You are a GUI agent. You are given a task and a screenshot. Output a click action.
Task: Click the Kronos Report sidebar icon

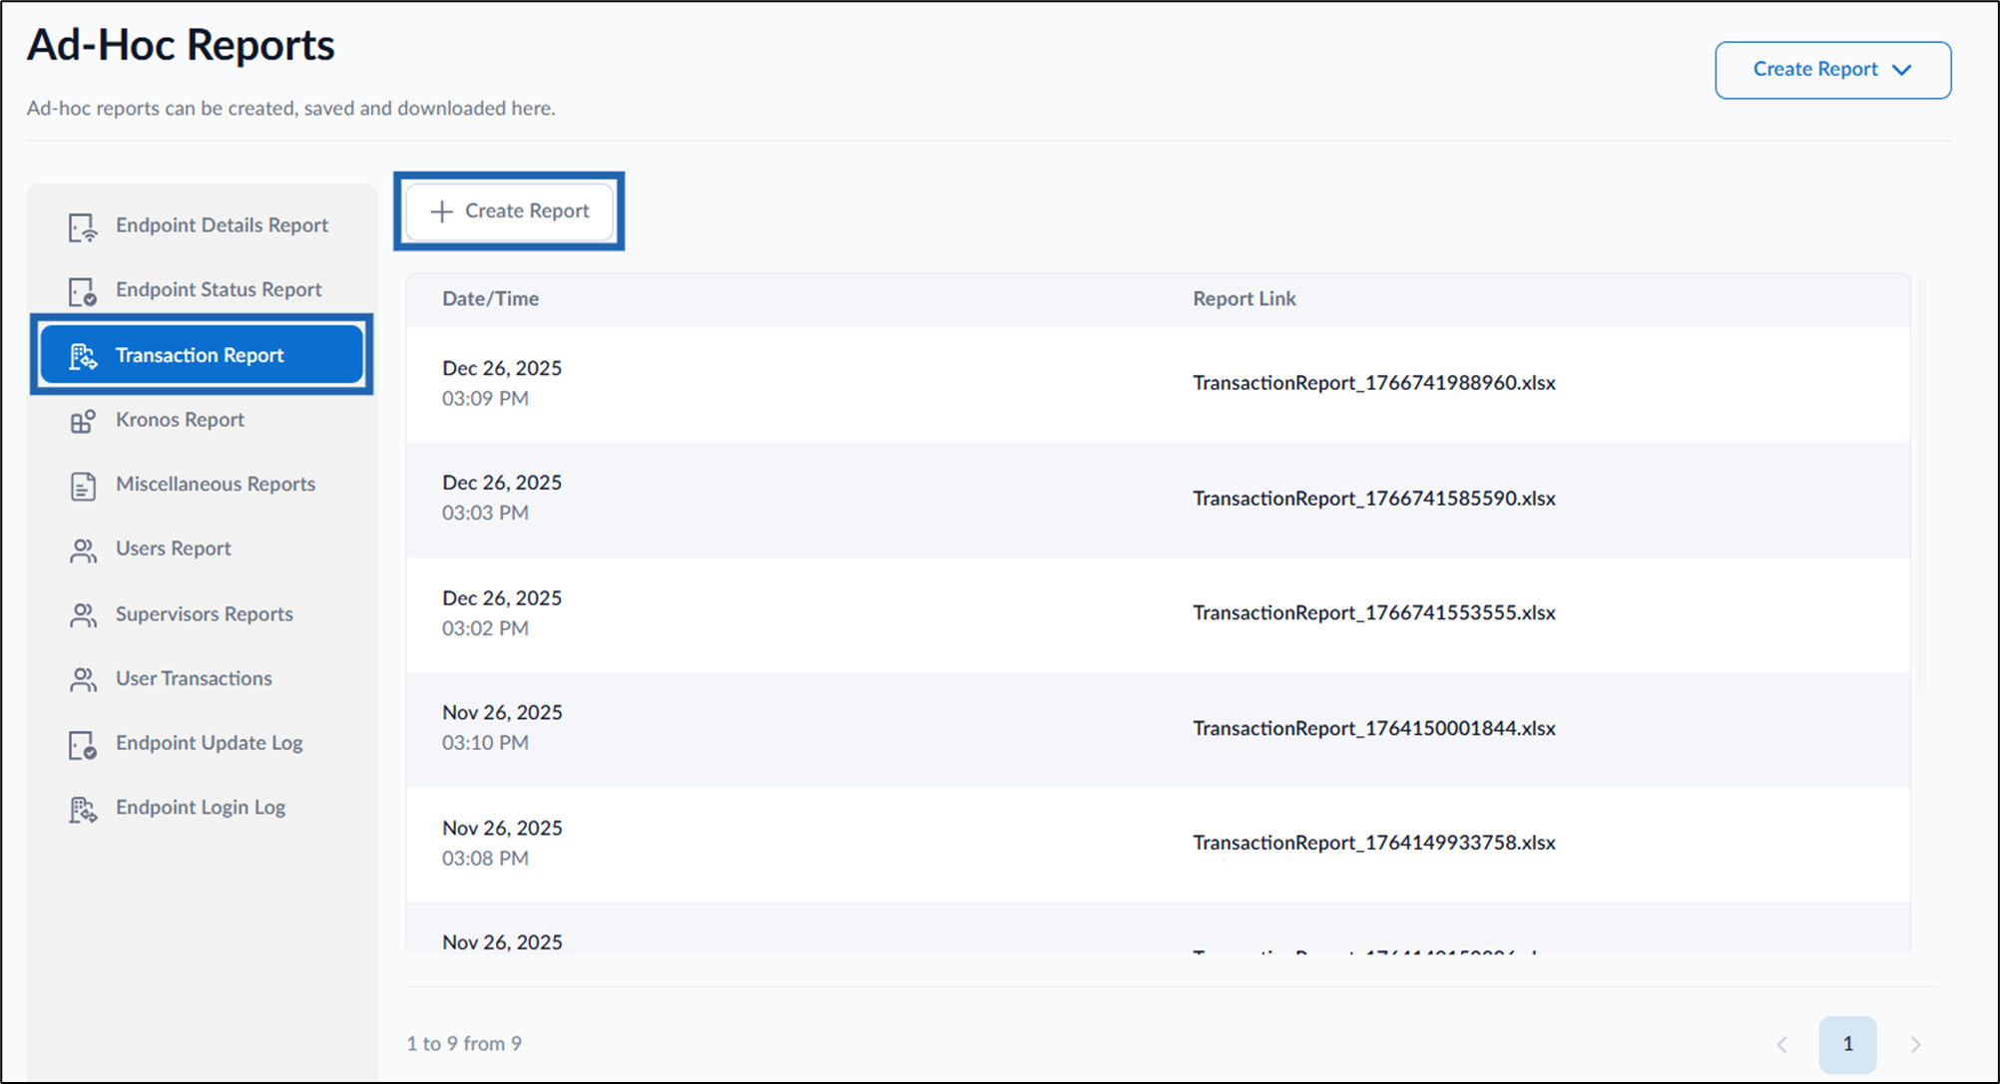(83, 421)
